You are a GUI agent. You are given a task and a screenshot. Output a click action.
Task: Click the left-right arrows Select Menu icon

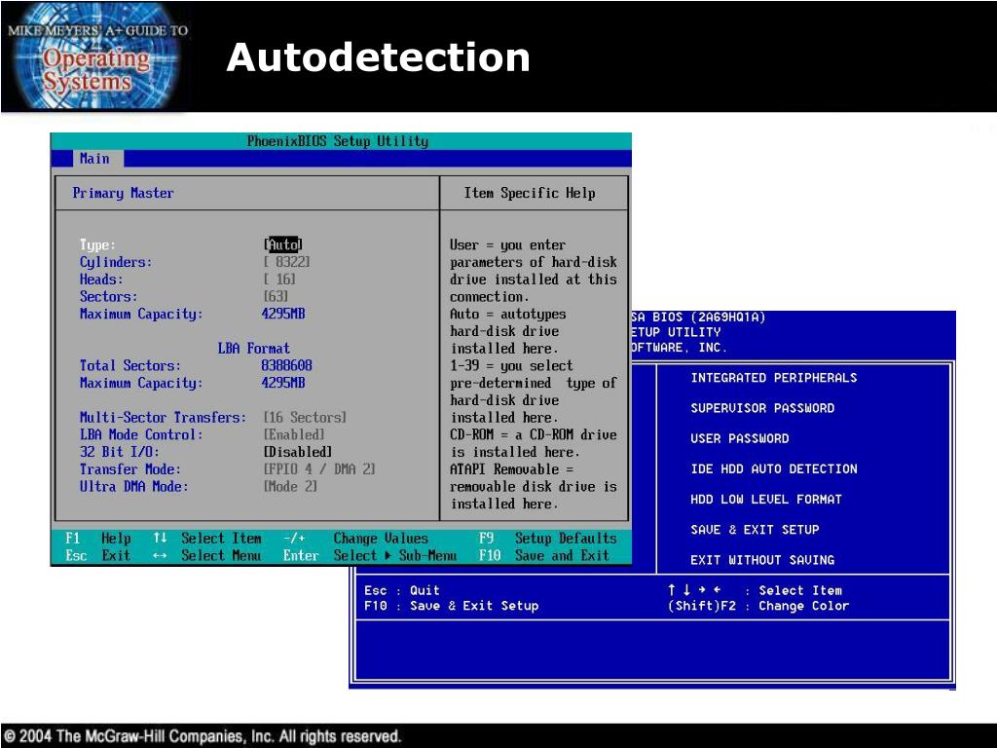tap(160, 555)
